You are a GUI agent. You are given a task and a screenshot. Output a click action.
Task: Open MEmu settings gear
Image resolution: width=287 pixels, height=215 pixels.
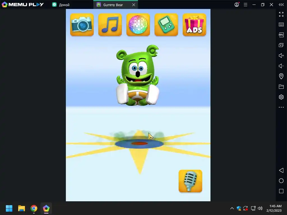click(x=281, y=97)
